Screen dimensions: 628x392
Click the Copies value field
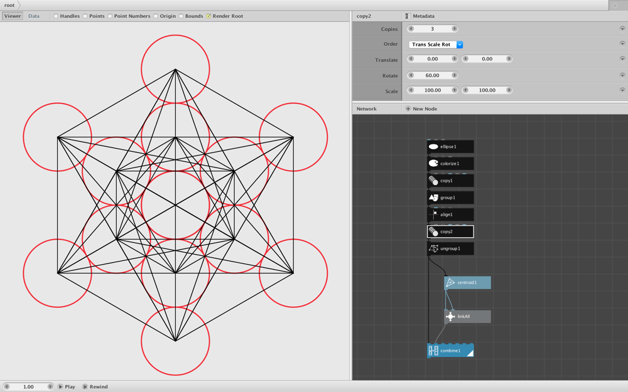432,29
